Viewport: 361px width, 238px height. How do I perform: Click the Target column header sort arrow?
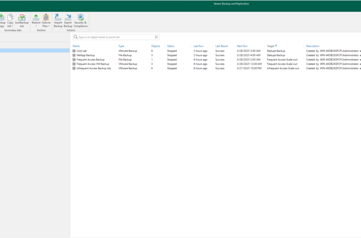click(x=276, y=46)
